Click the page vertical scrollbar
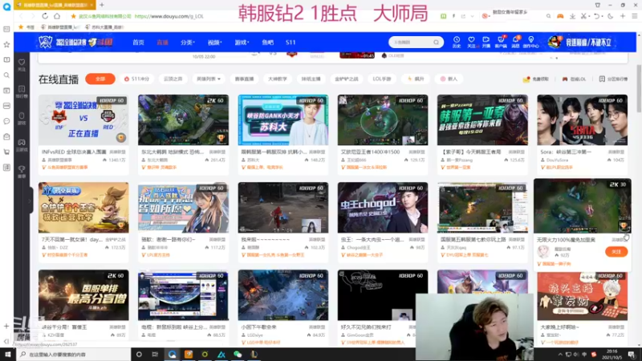Screen dimensions: 642x361 pyautogui.click(x=639, y=88)
